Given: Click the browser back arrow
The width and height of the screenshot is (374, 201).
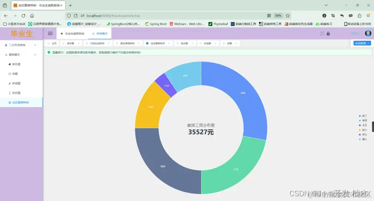Looking at the screenshot, I should point(6,16).
